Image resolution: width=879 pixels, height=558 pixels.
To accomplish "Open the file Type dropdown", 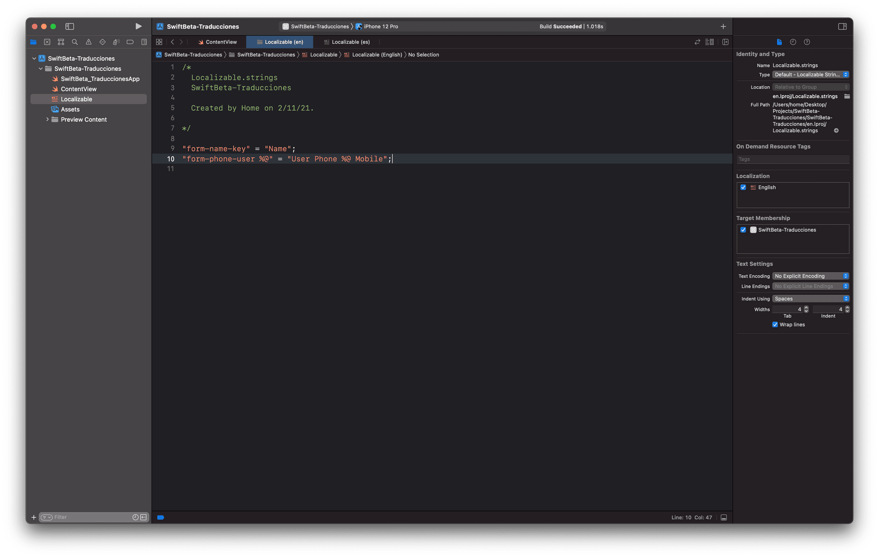I will pyautogui.click(x=810, y=75).
